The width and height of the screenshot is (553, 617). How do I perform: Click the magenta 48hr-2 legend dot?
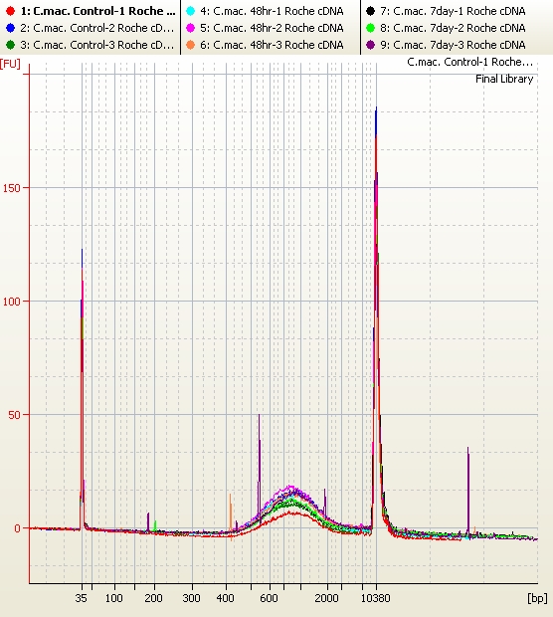click(x=190, y=28)
